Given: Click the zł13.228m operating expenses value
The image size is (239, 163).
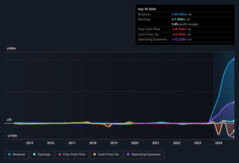Looking at the screenshot, I should 179,40.
